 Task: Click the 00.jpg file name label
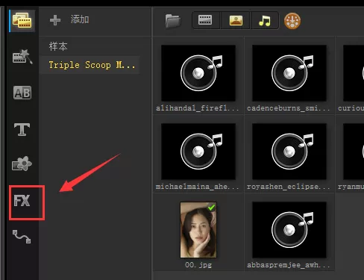[198, 265]
